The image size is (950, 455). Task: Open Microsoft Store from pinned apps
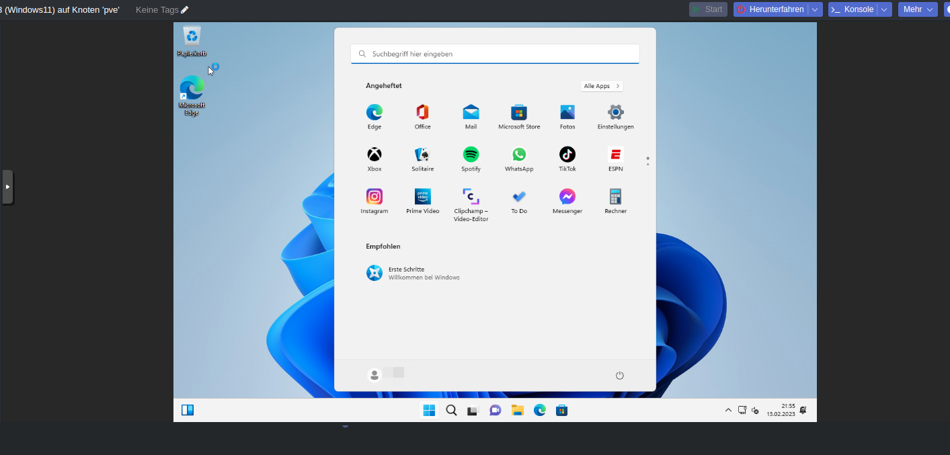click(519, 117)
